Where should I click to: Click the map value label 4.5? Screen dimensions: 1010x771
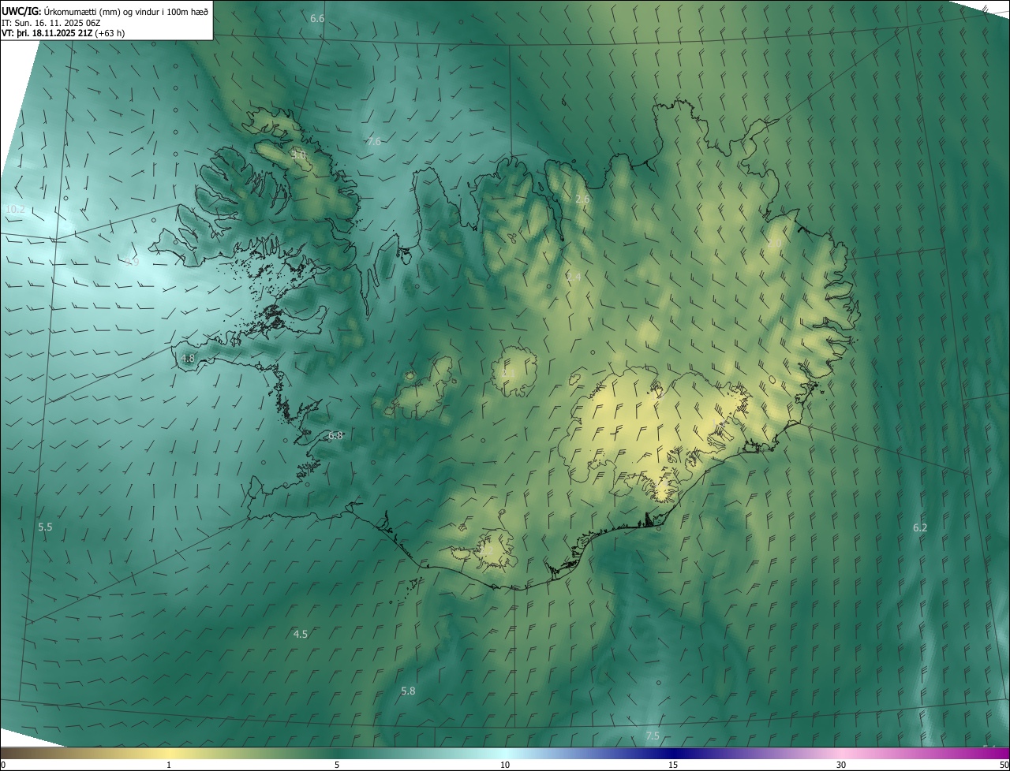tap(301, 634)
